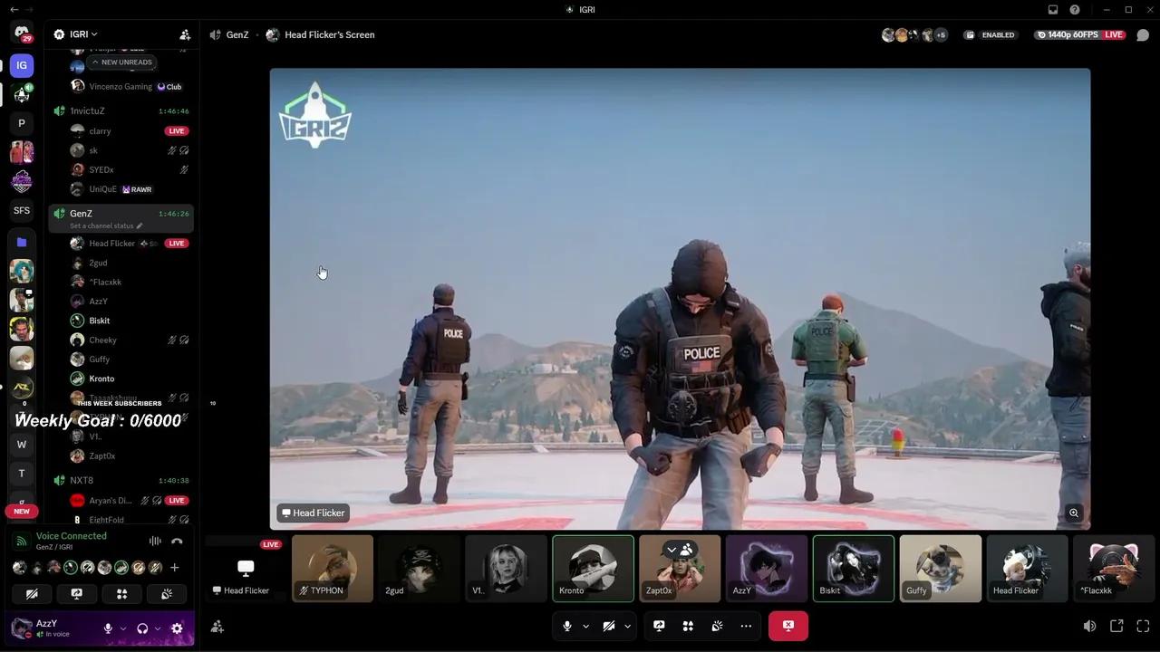This screenshot has height=652, width=1160.
Task: Stop watching stream with red button
Action: pos(788,626)
